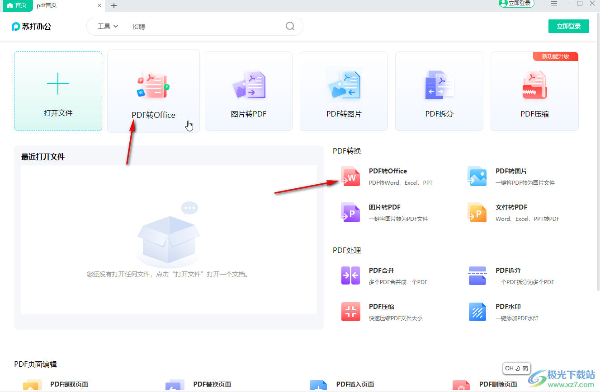Viewport: 600px width, 392px height.
Task: Click '快速压缩PDF文件大小' description
Action: tap(396, 318)
